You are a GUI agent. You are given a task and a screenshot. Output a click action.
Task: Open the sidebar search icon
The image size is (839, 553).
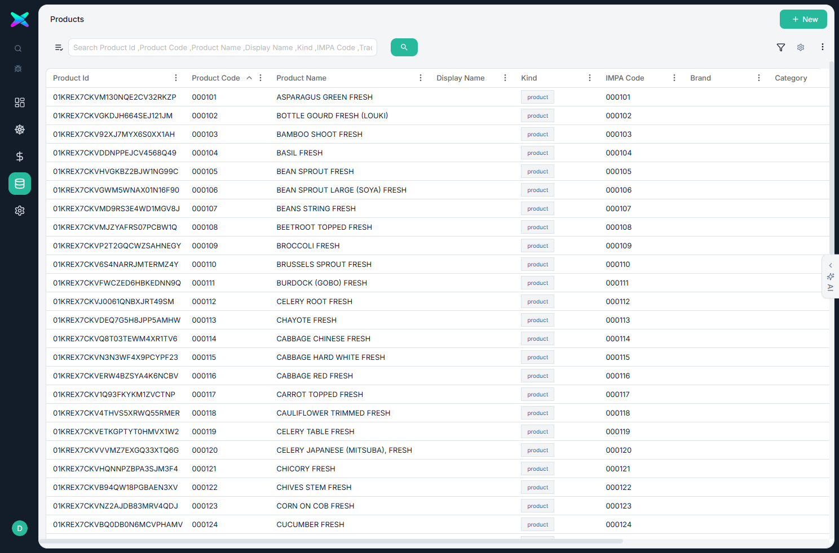(18, 48)
